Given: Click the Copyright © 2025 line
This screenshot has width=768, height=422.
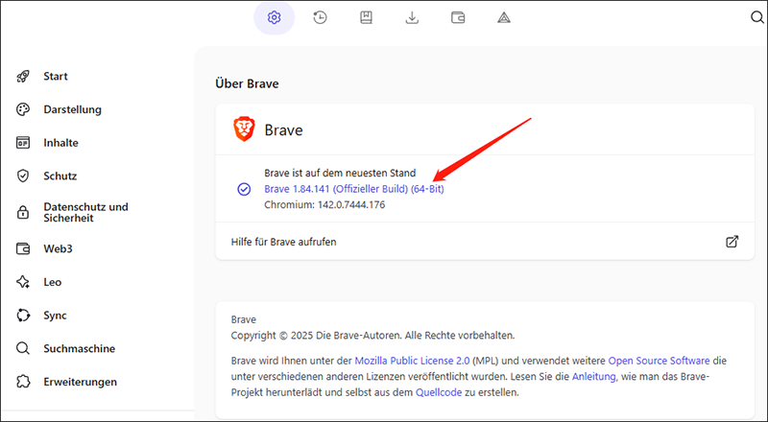Looking at the screenshot, I should [x=372, y=336].
